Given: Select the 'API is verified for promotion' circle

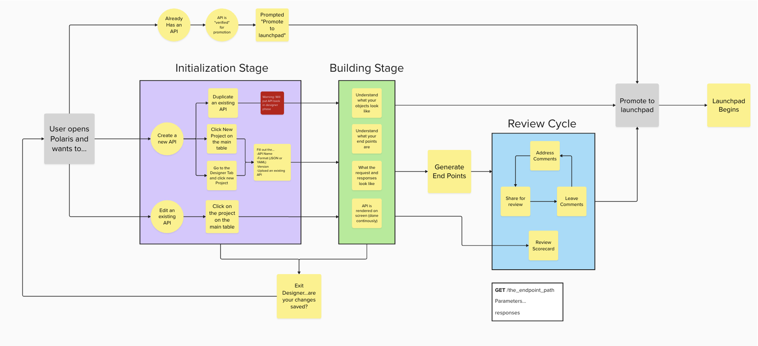Looking at the screenshot, I should [x=222, y=25].
